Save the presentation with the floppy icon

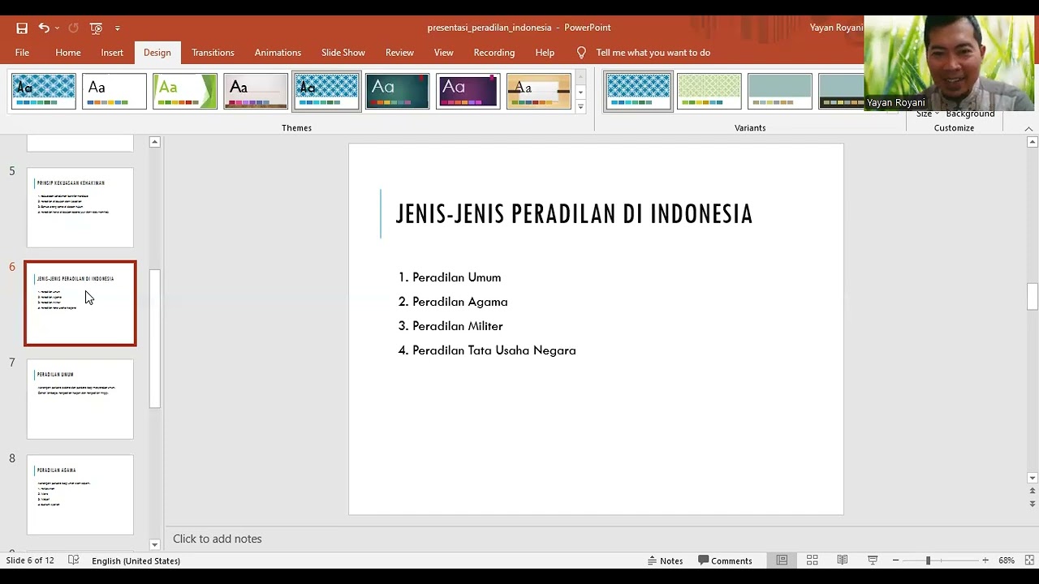coord(22,28)
